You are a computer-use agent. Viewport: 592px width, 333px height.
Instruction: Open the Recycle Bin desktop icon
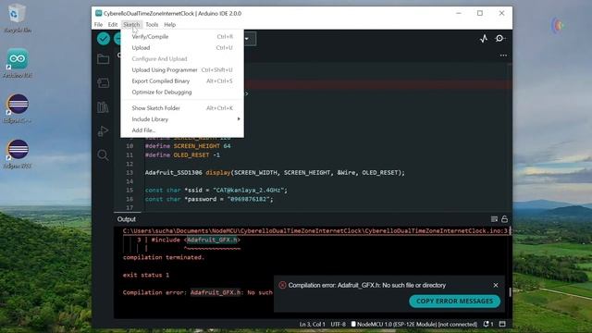[x=18, y=18]
